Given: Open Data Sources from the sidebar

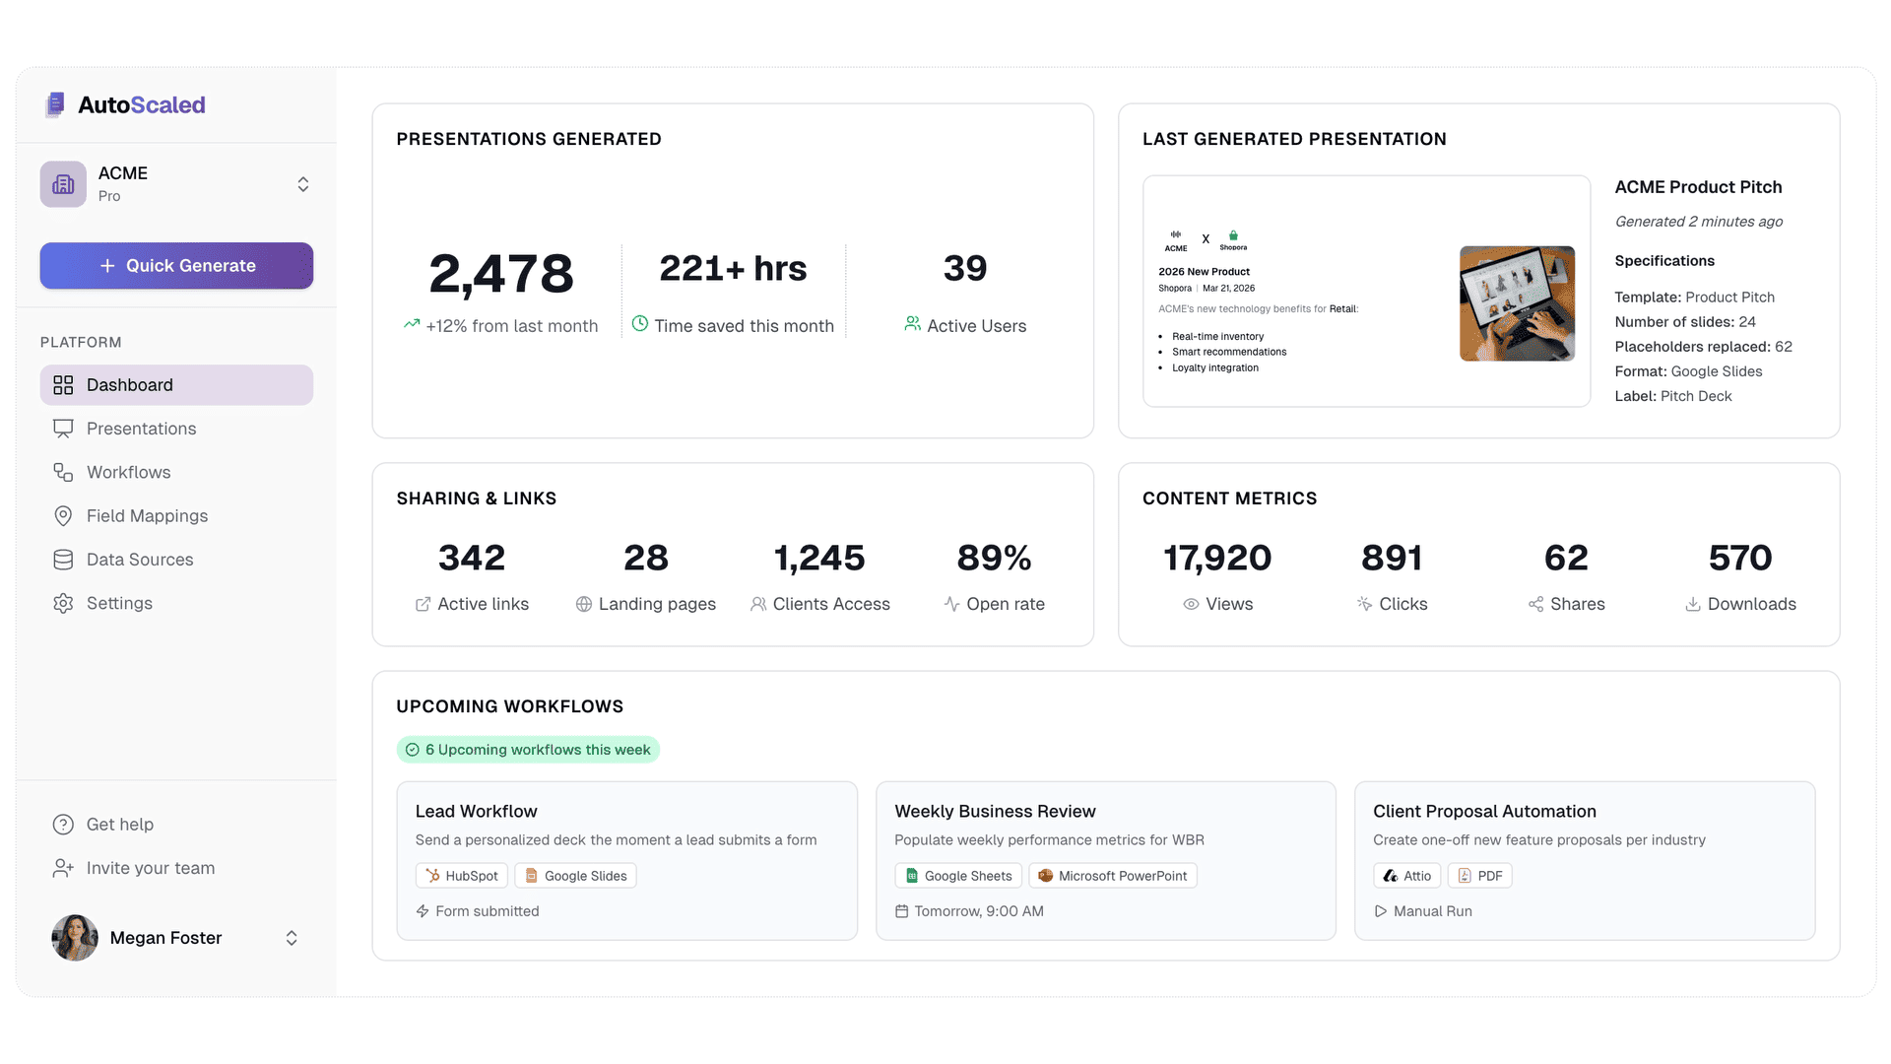Looking at the screenshot, I should tap(140, 560).
